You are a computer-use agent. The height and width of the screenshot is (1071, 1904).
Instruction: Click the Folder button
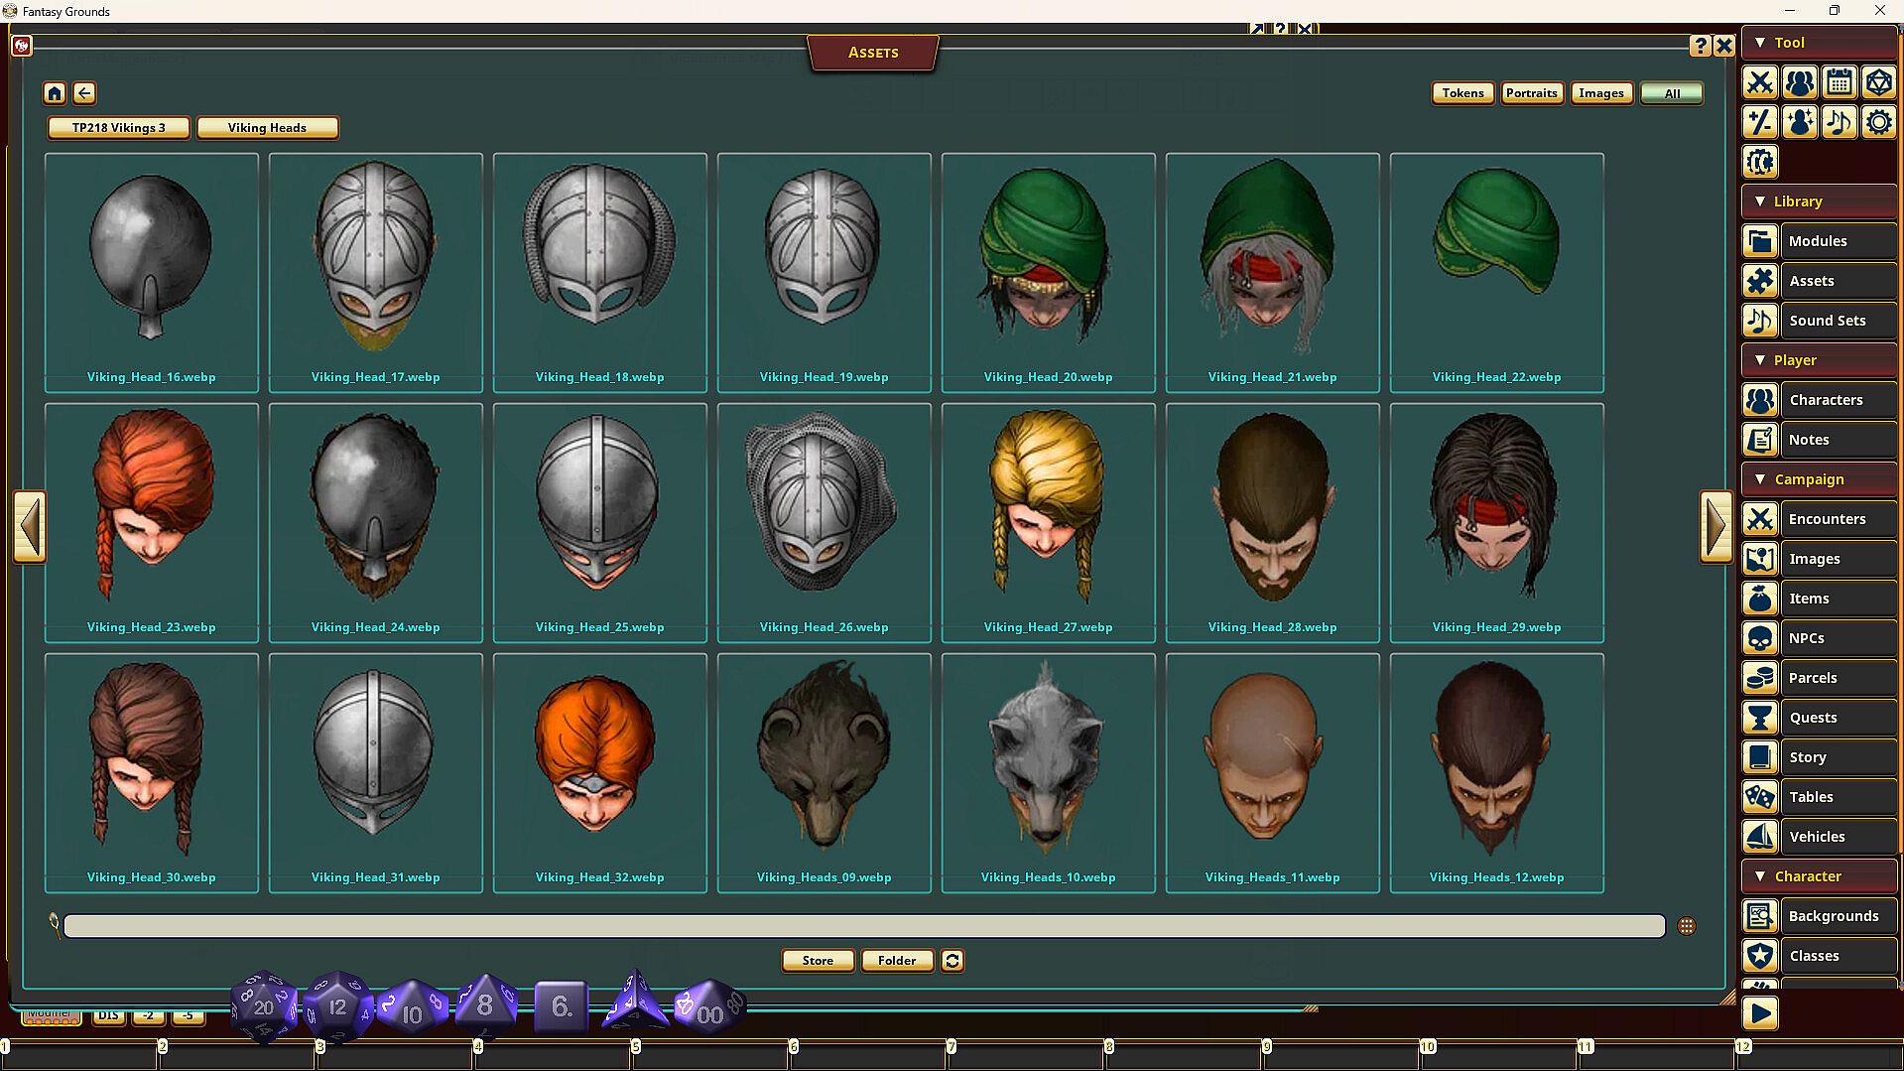point(897,961)
